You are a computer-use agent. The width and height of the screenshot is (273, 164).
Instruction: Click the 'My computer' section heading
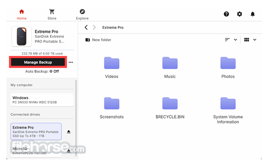pos(21,85)
